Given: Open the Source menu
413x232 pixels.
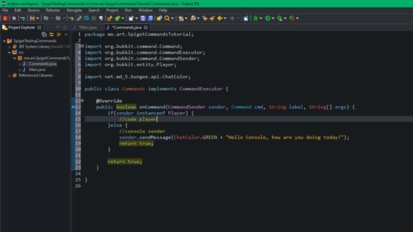Looking at the screenshot, I should click(x=34, y=10).
